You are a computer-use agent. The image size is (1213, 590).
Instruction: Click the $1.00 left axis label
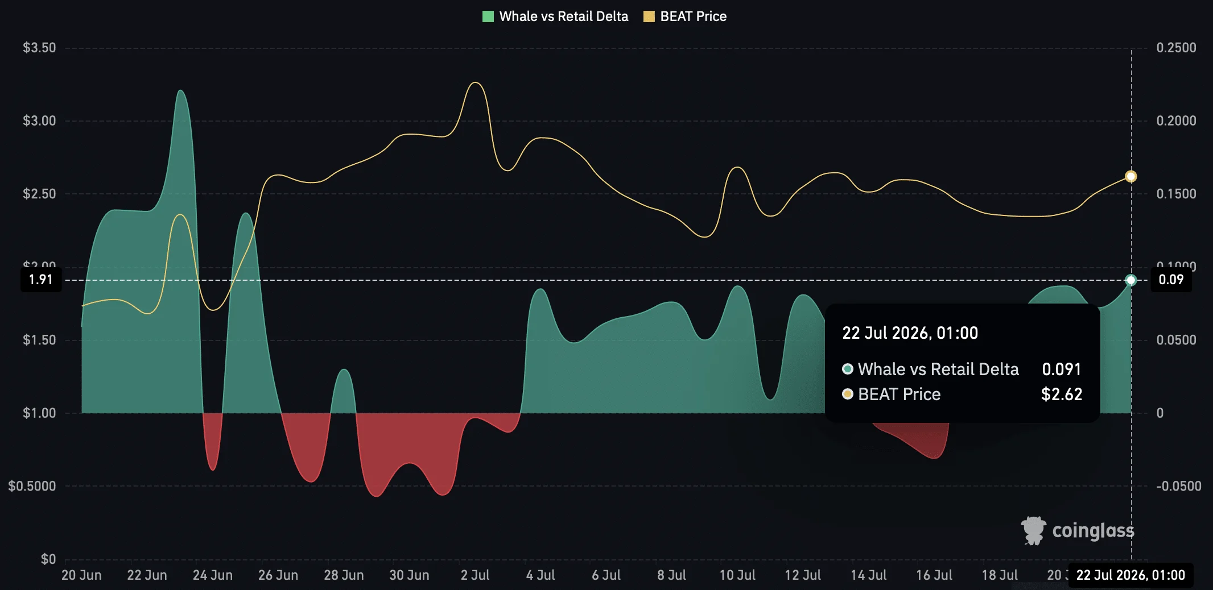pos(39,413)
